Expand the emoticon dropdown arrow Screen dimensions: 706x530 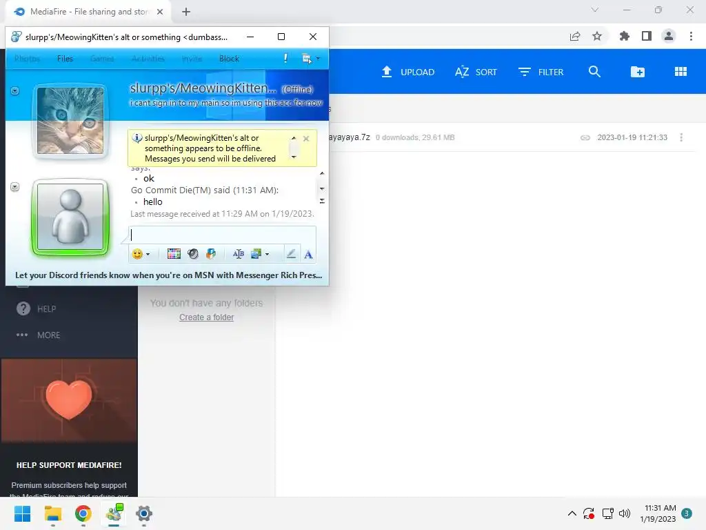(x=148, y=255)
